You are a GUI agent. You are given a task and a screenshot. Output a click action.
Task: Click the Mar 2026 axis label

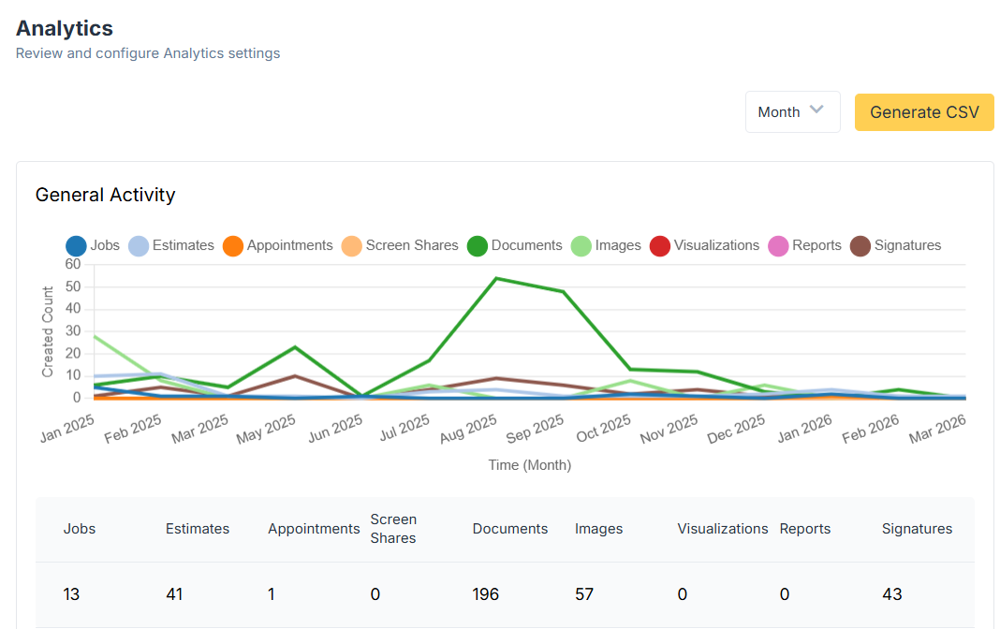pos(937,429)
